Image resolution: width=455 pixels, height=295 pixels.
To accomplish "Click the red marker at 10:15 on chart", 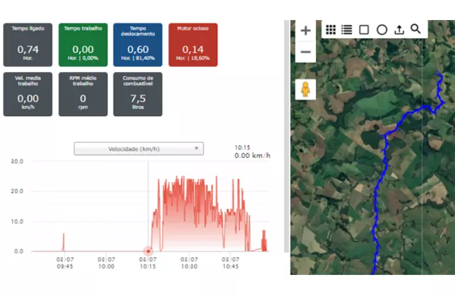I will 148,251.
